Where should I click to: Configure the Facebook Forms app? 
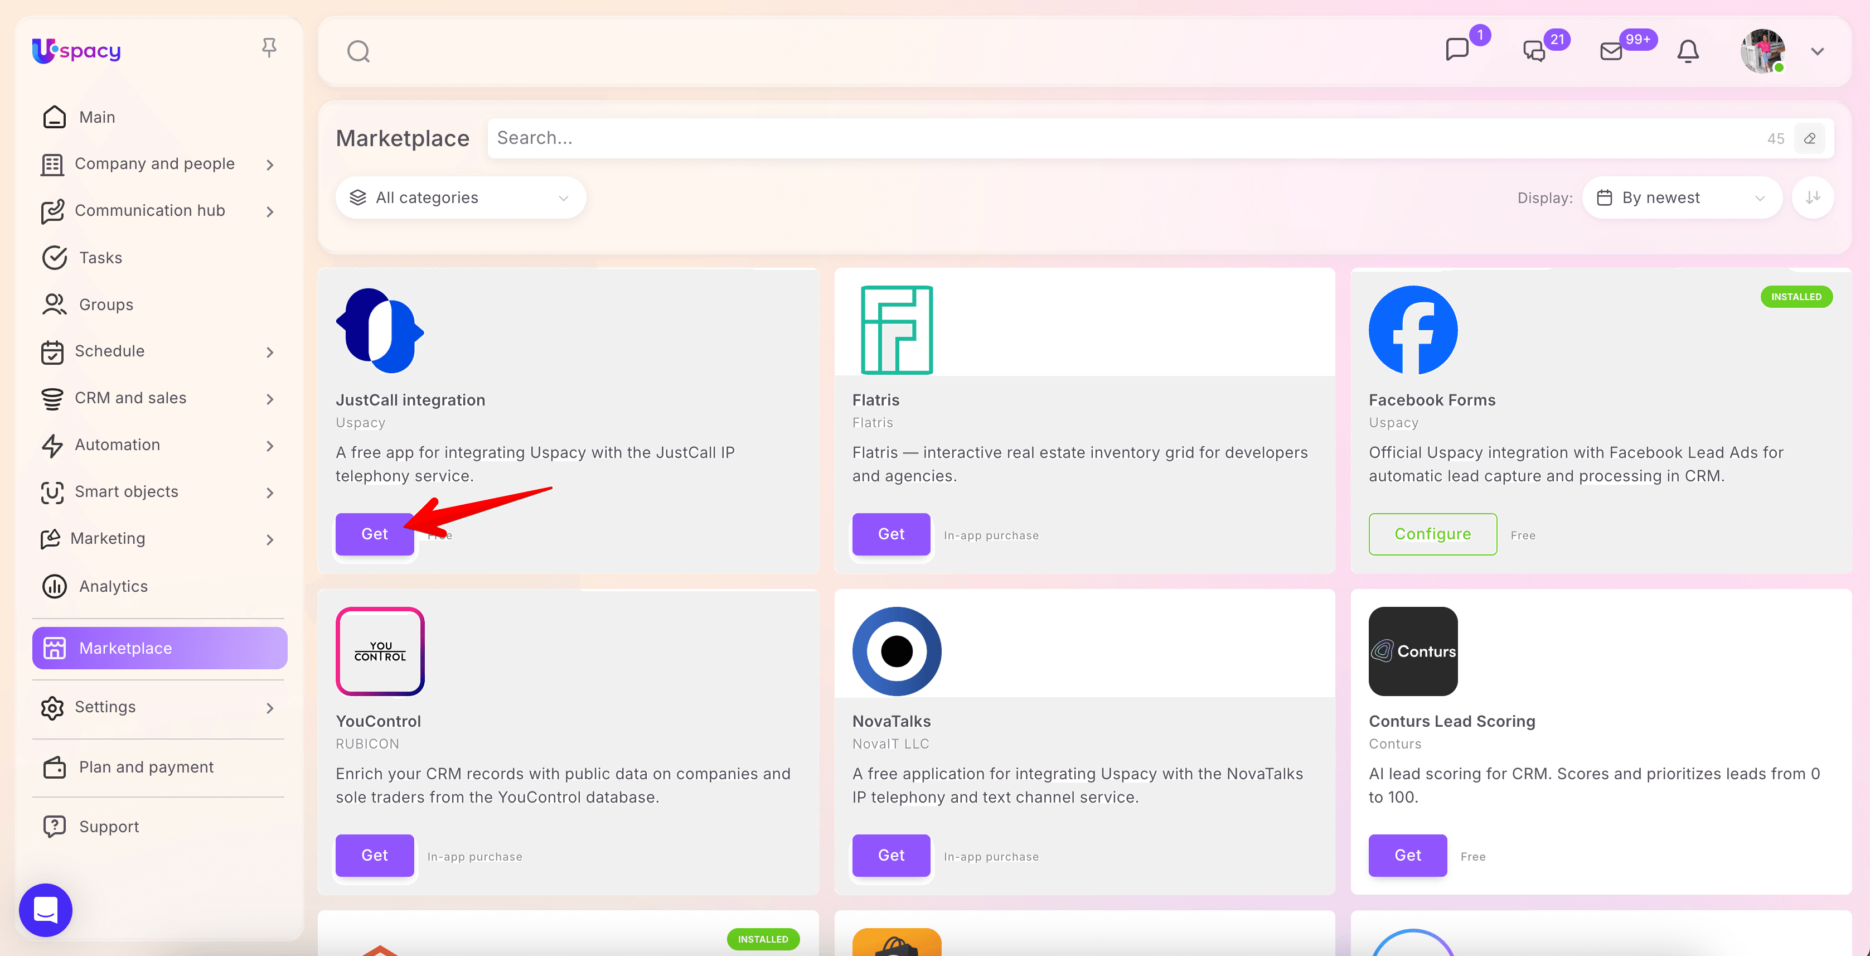1432,534
